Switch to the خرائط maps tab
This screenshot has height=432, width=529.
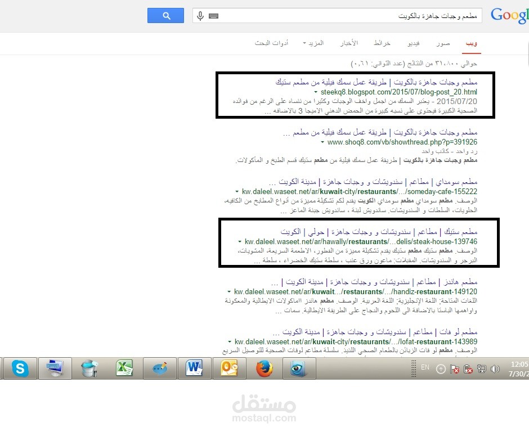coord(382,43)
